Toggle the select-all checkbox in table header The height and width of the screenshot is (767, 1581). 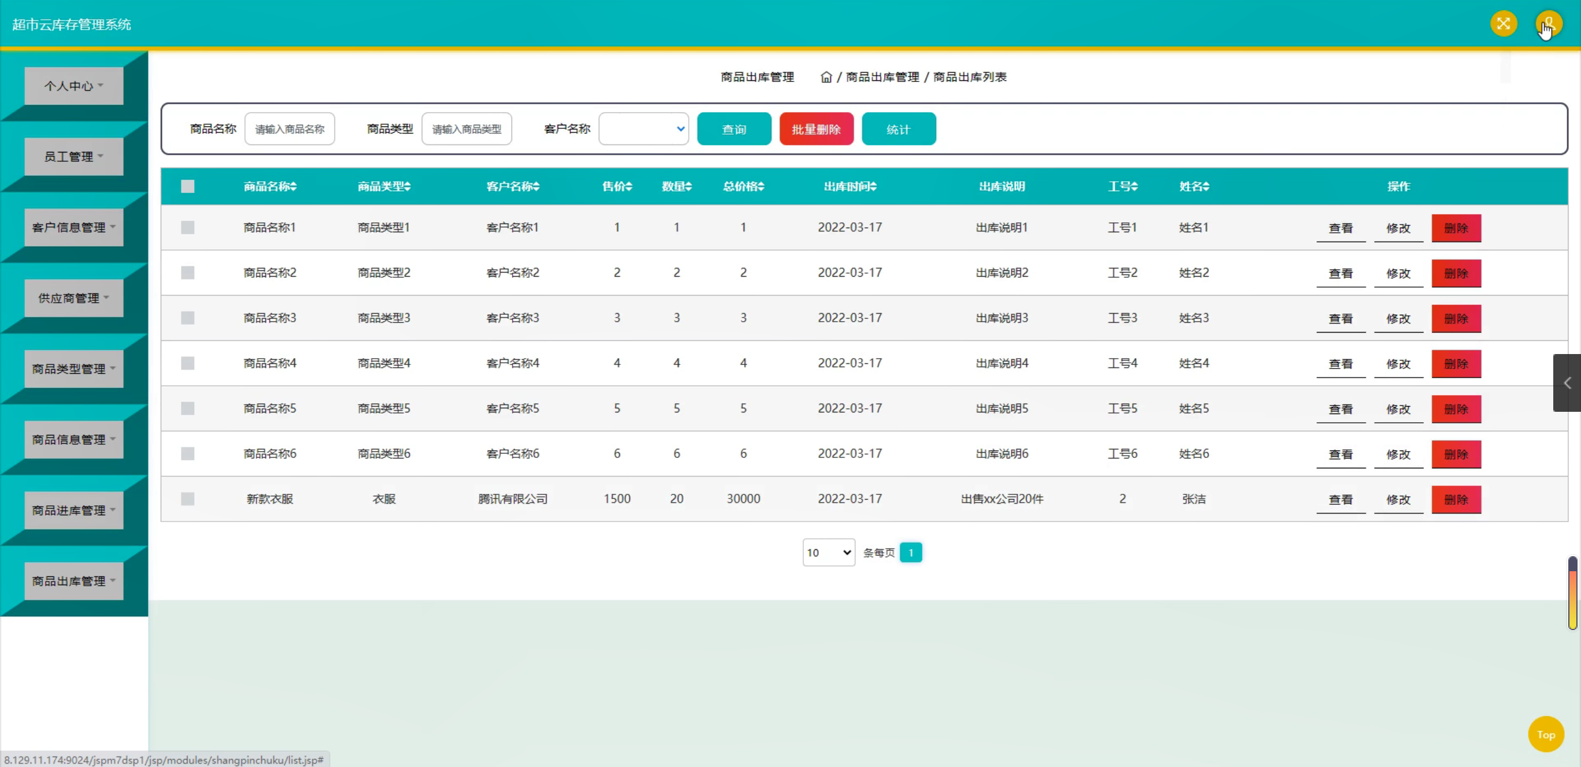[188, 187]
